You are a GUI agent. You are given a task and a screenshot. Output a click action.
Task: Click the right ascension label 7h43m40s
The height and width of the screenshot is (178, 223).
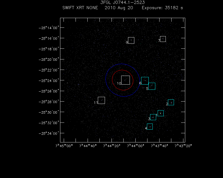point(160,146)
